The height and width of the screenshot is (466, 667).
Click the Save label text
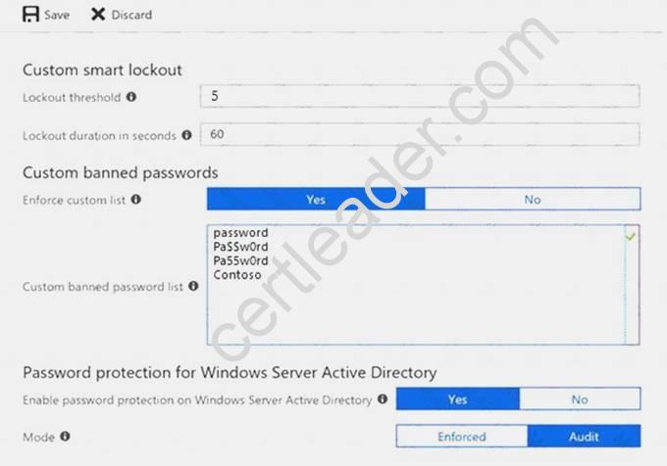click(x=57, y=15)
